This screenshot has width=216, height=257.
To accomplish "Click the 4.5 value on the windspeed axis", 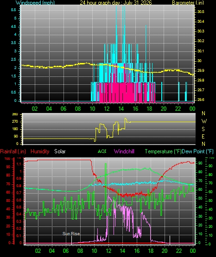I will tap(13, 26).
